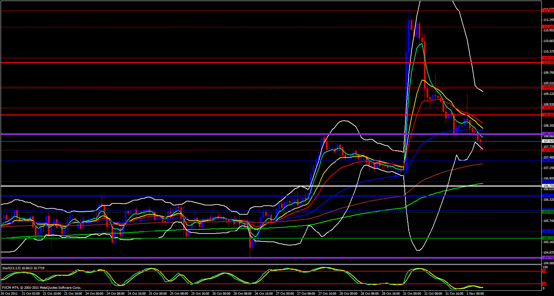Click the 27 Oct 16:00 time label
Screen dimensions: 554x296
click(x=327, y=294)
